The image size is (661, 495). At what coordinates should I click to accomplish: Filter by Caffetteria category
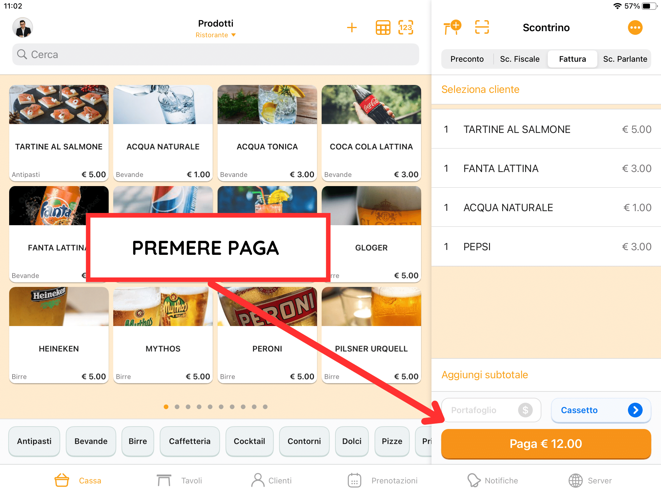coord(190,441)
